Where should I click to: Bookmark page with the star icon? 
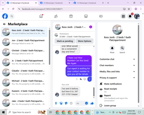tap(129, 9)
